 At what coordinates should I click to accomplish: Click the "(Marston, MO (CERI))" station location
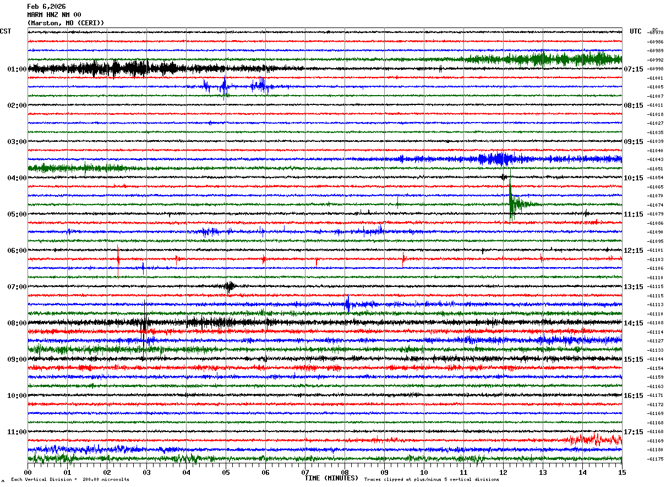65,23
